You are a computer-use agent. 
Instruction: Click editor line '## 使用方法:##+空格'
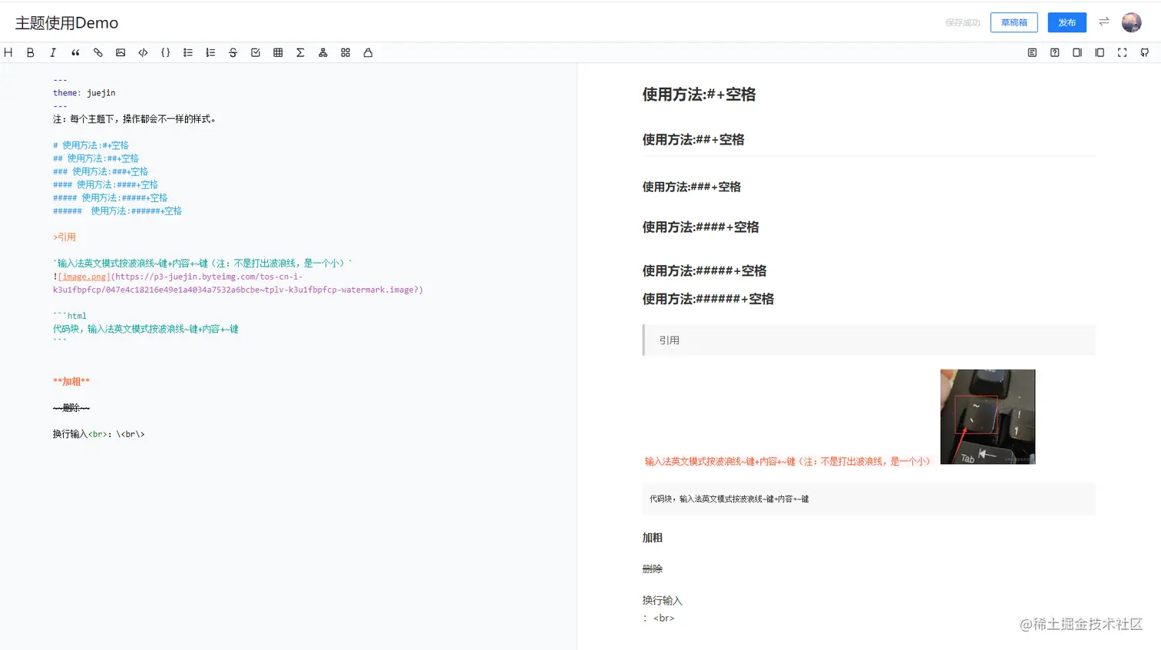(96, 158)
